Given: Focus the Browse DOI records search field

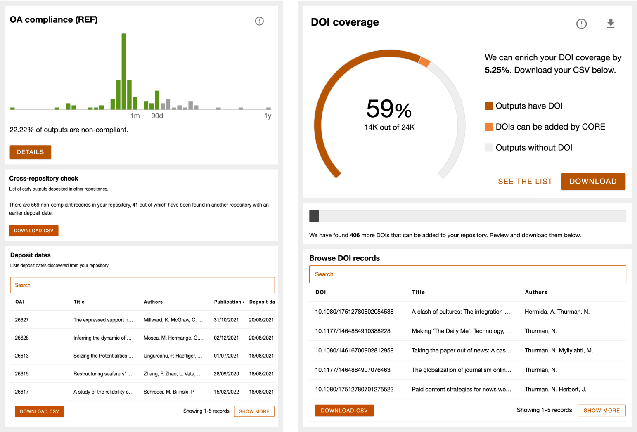Looking at the screenshot, I should tap(467, 274).
